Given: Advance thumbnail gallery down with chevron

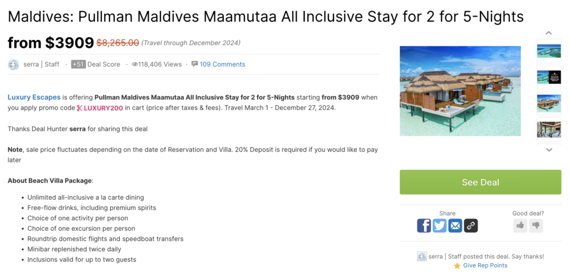Looking at the screenshot, I should (x=549, y=150).
